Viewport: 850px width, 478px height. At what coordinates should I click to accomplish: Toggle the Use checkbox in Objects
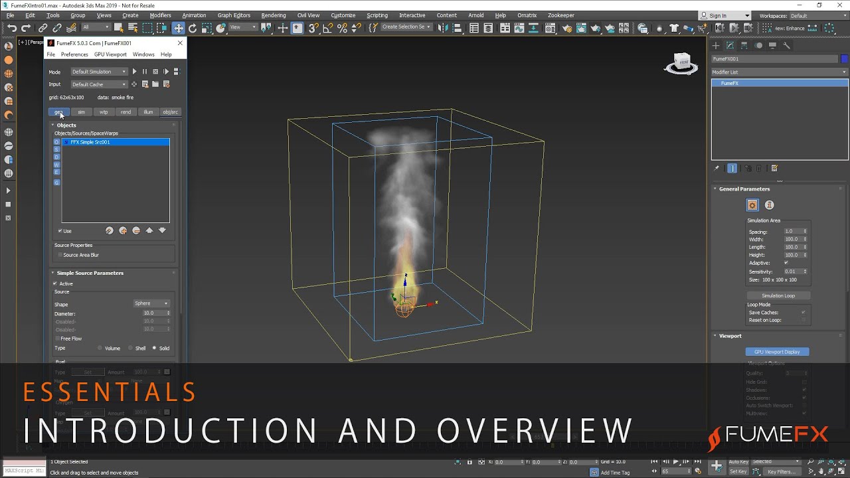click(x=60, y=231)
